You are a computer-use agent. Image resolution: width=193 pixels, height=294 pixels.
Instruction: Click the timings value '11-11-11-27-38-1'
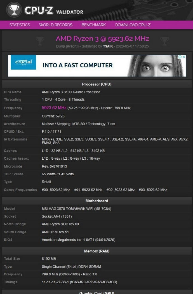click(x=55, y=282)
